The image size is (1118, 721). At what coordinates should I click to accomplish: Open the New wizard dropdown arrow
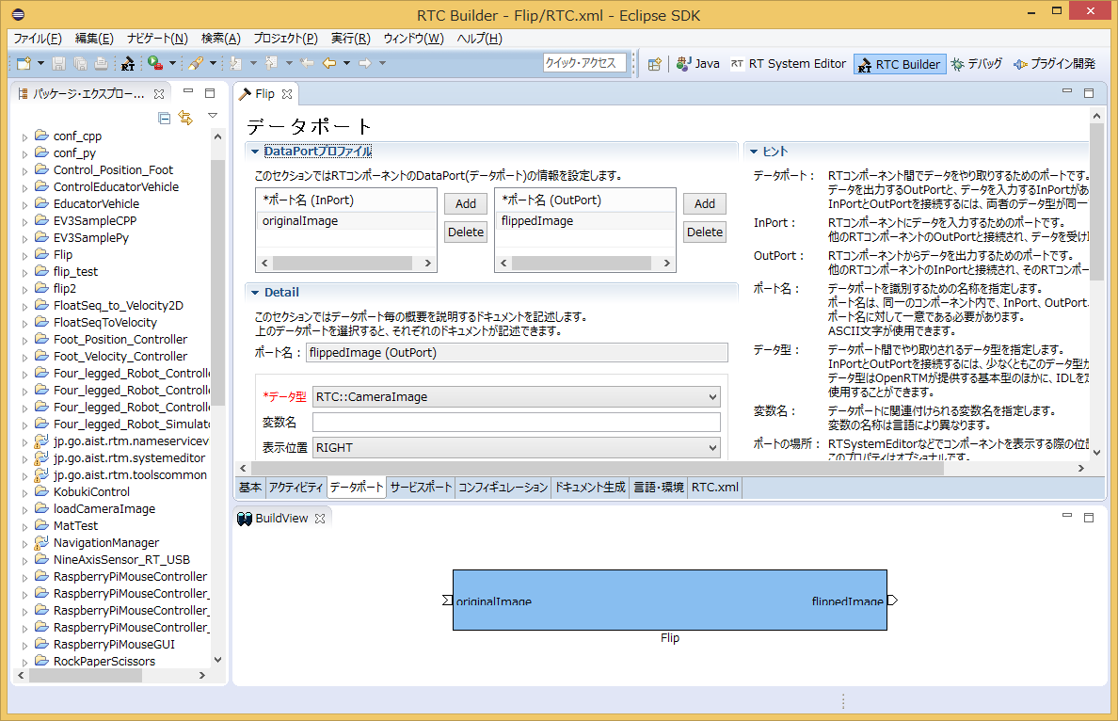(x=40, y=63)
